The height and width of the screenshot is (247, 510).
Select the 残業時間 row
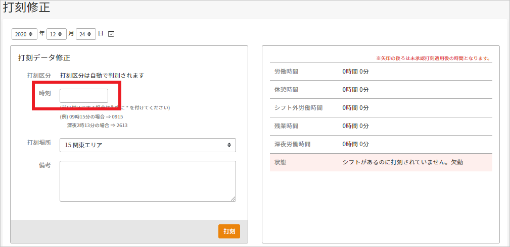pos(381,126)
